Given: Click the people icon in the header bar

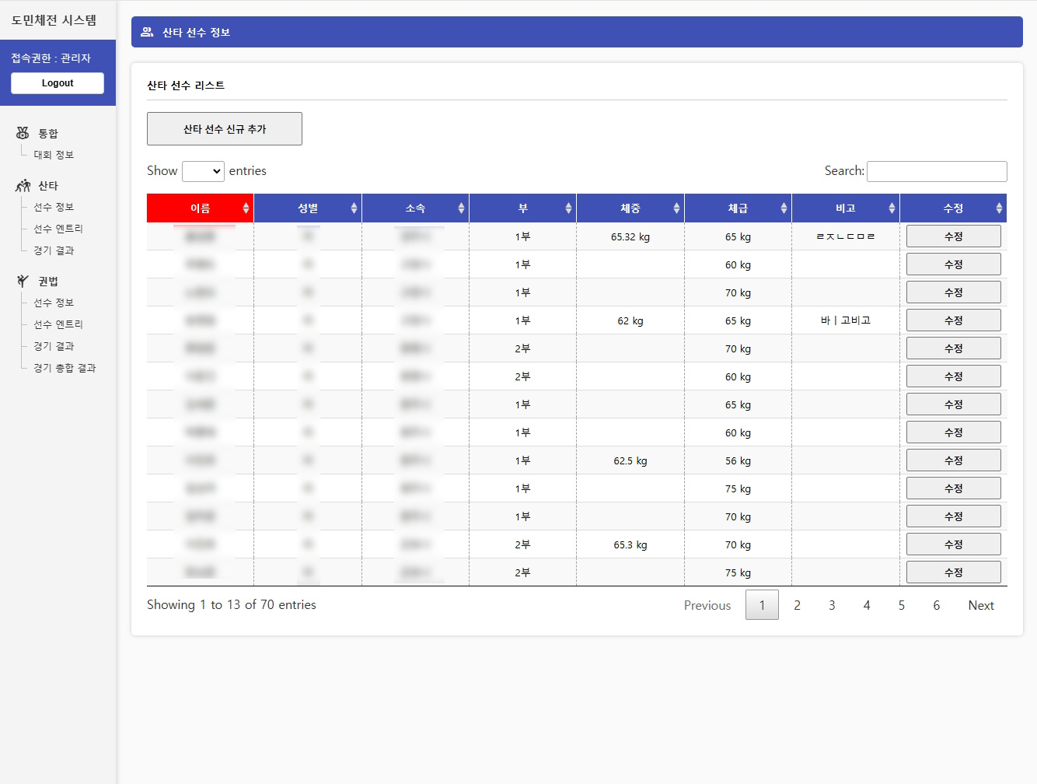Looking at the screenshot, I should pos(147,32).
